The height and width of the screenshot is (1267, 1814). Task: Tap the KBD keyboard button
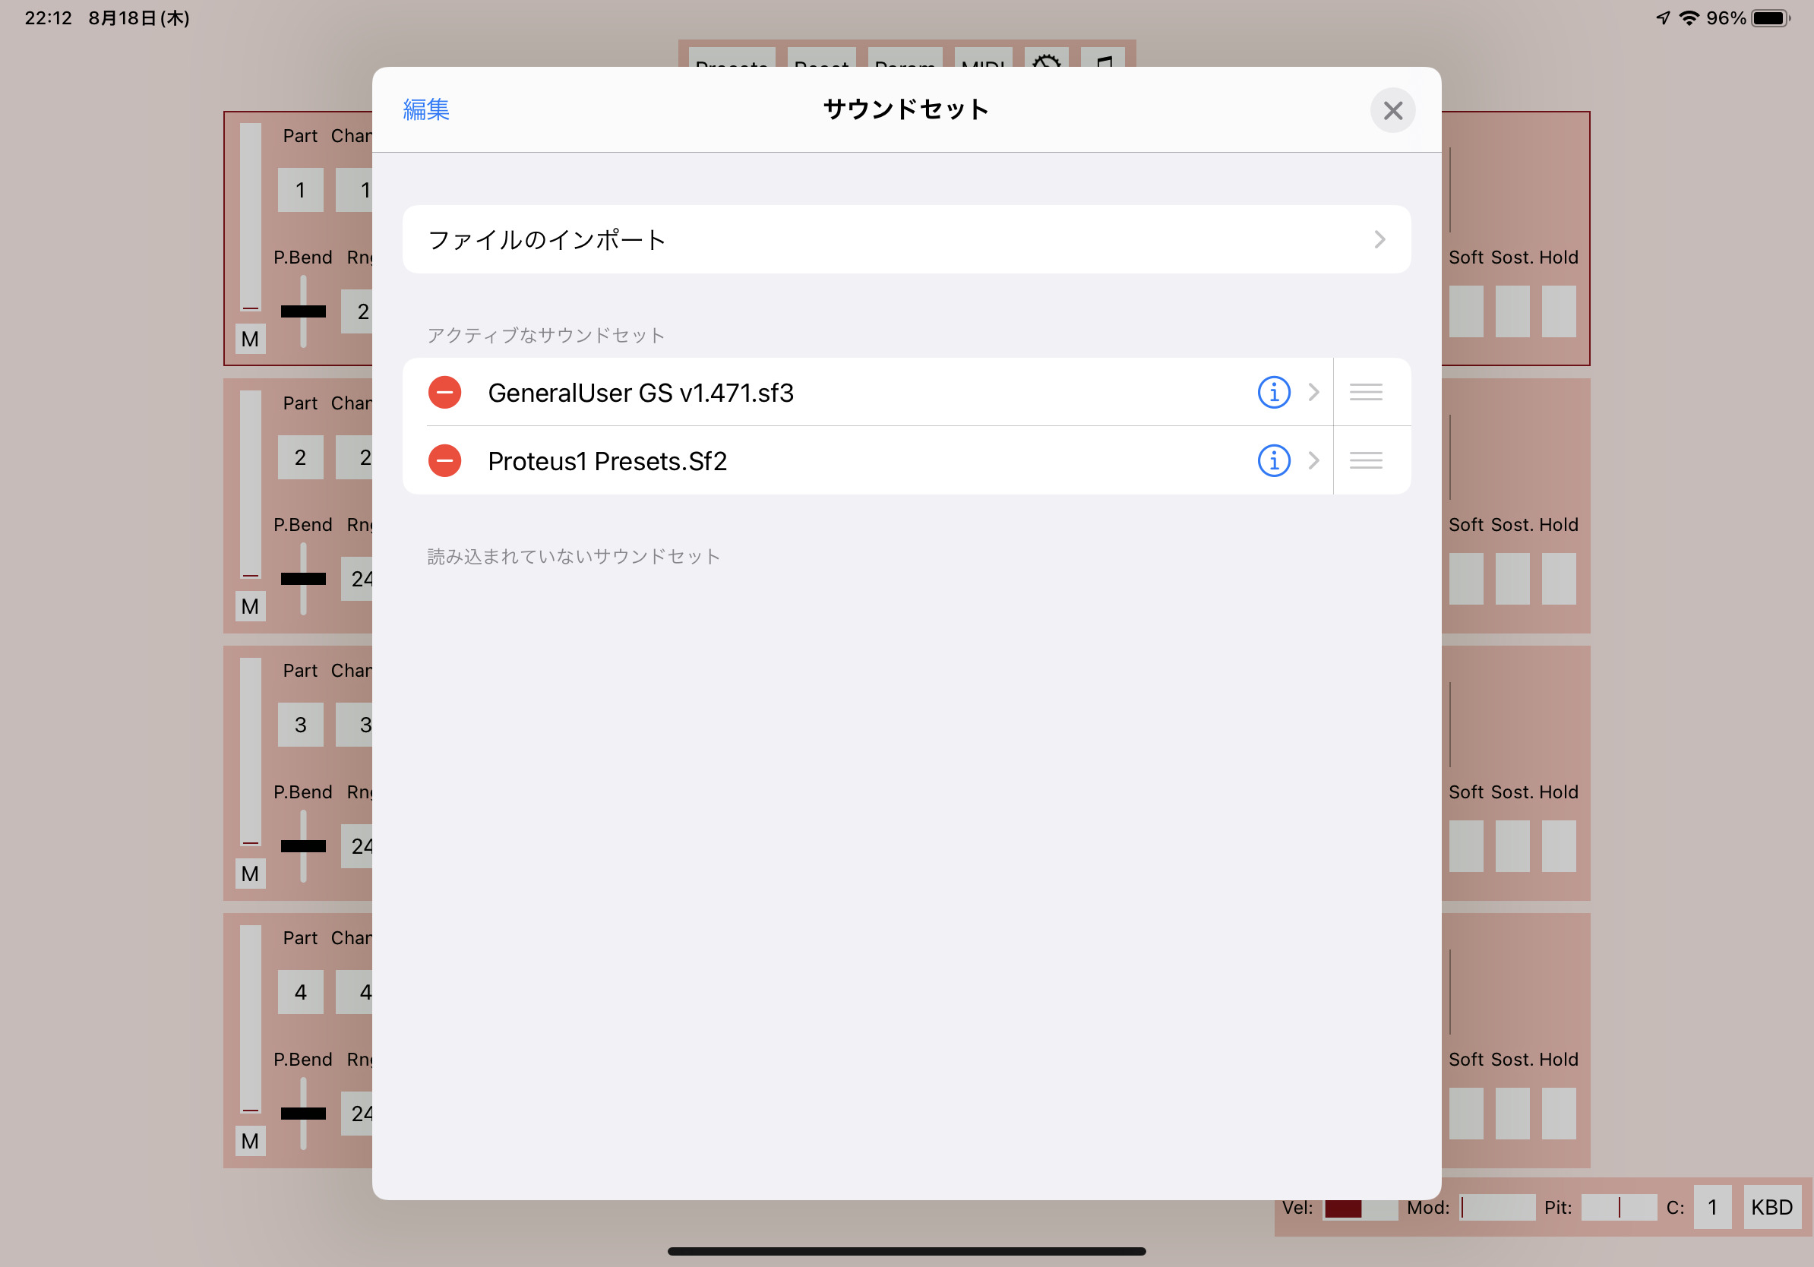[x=1771, y=1207]
